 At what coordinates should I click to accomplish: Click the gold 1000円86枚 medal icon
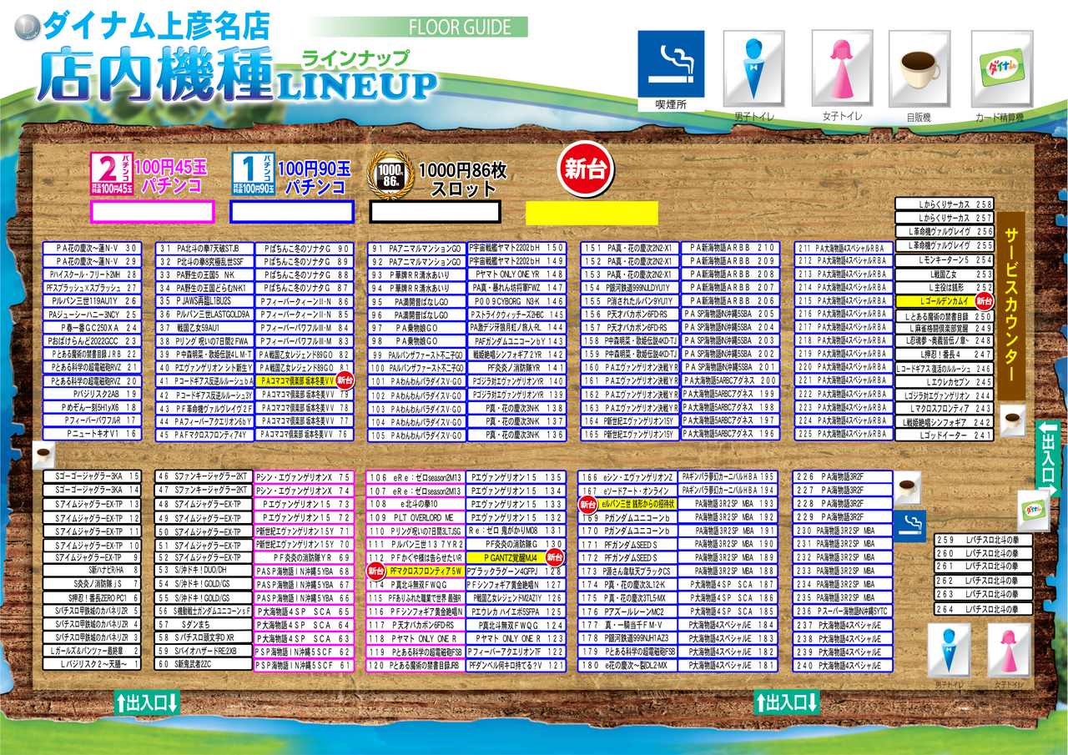(x=389, y=174)
